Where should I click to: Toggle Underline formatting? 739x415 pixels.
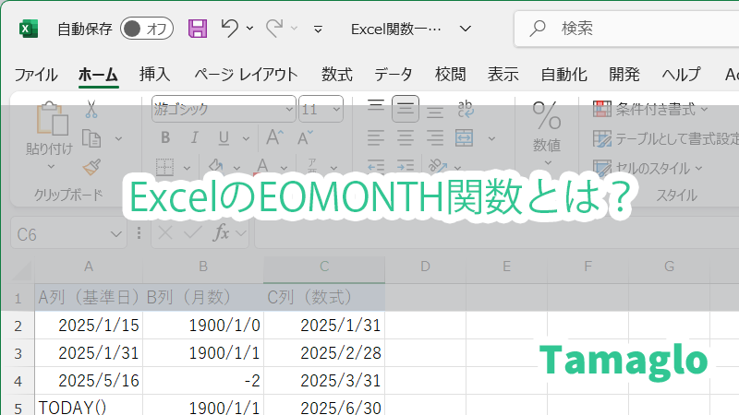[x=223, y=138]
